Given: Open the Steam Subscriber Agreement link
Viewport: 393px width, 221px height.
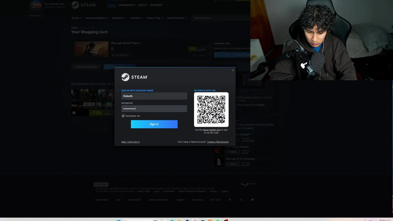Looking at the screenshot, I should click(x=192, y=191).
